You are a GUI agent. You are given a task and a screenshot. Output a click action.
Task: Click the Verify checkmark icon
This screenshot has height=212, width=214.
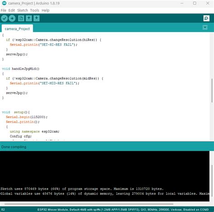point(5,18)
